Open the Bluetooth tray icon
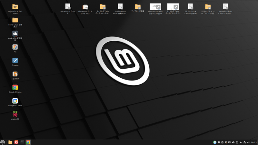 click(219, 142)
